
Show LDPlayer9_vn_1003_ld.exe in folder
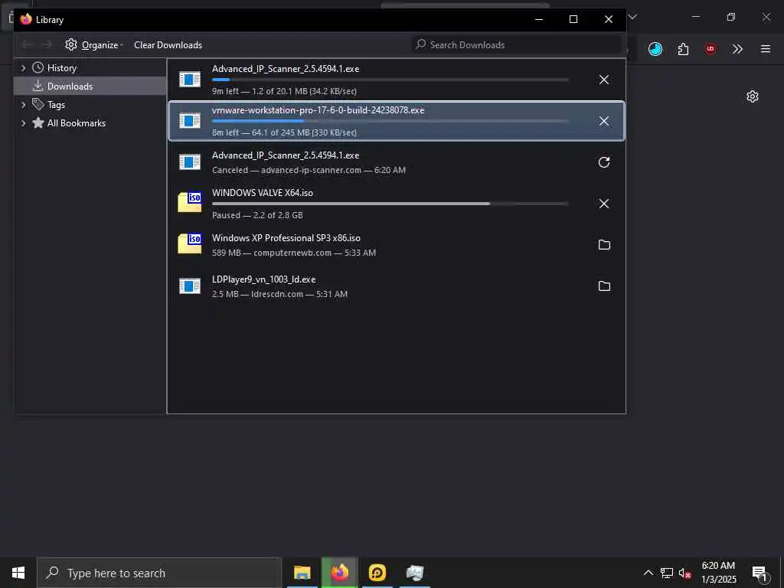point(604,286)
